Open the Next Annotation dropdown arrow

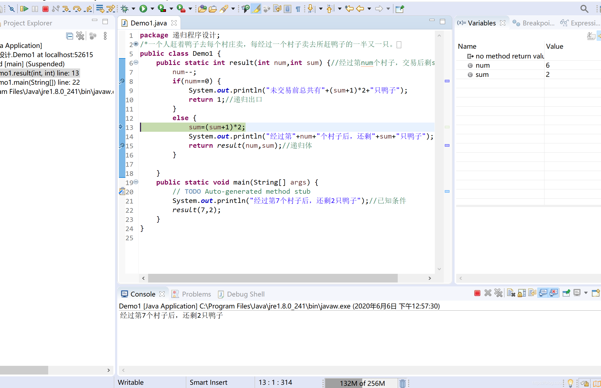(321, 9)
